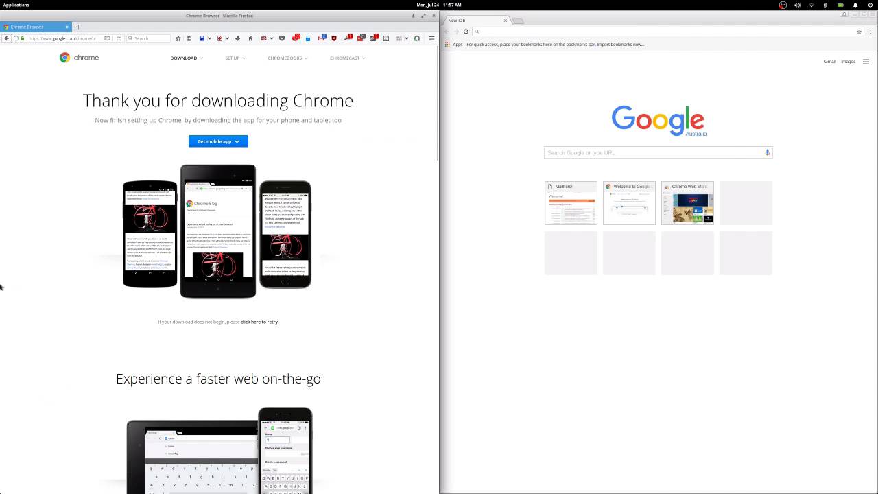Click Chrome bookmark star icon
The image size is (878, 494).
click(x=859, y=32)
